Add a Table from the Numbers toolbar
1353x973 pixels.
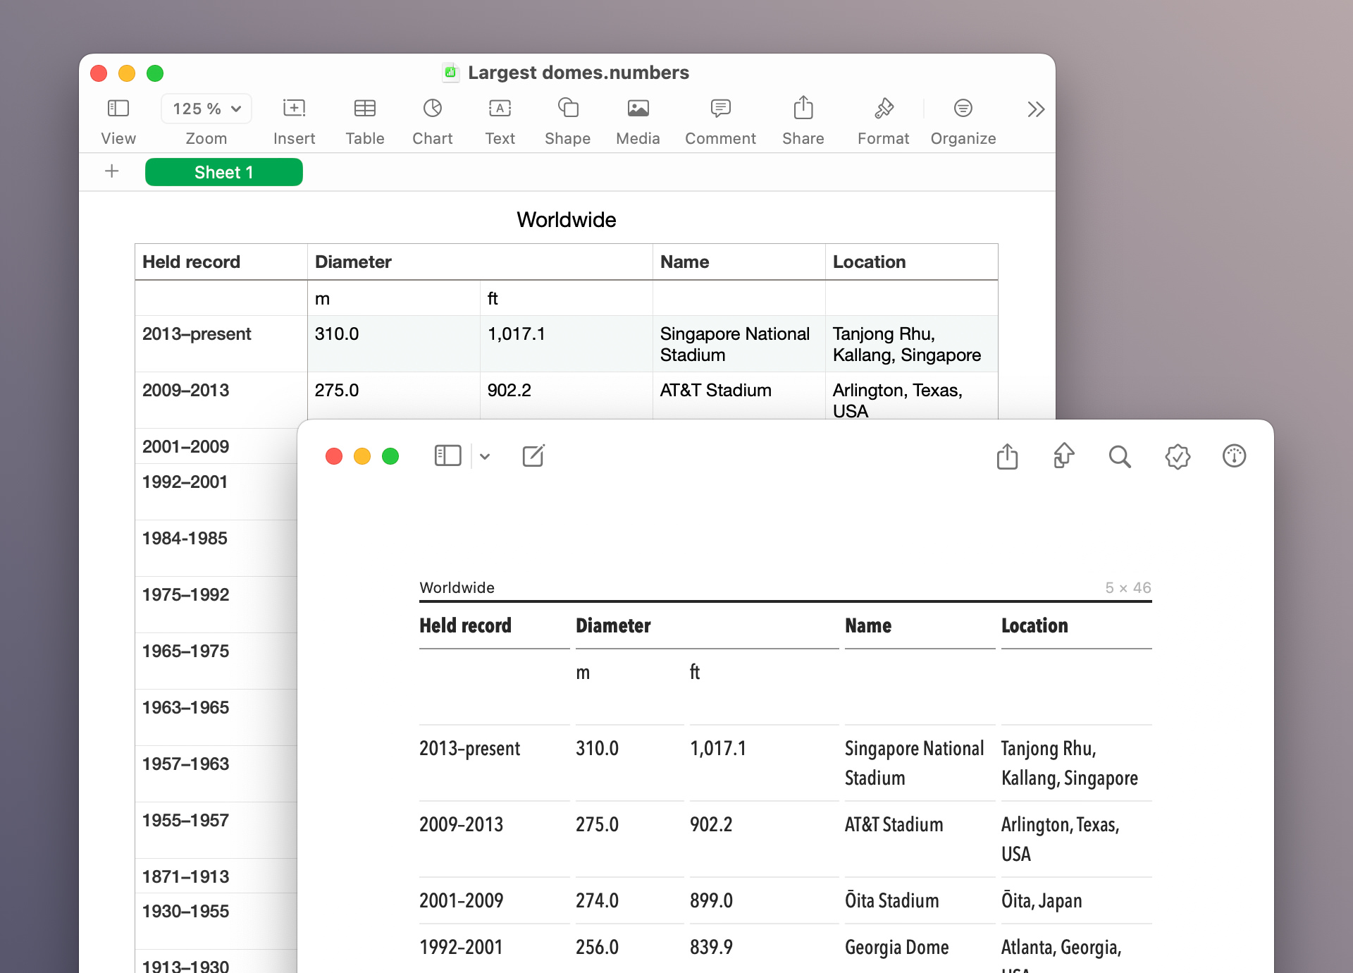[364, 109]
